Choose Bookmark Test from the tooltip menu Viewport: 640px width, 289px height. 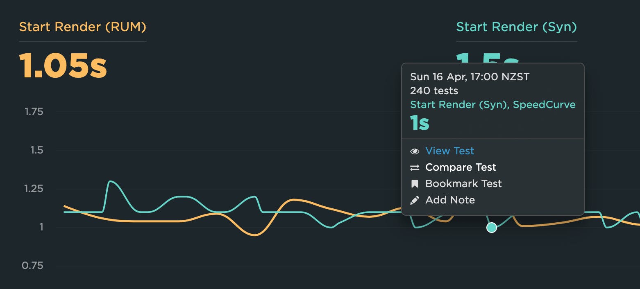463,184
